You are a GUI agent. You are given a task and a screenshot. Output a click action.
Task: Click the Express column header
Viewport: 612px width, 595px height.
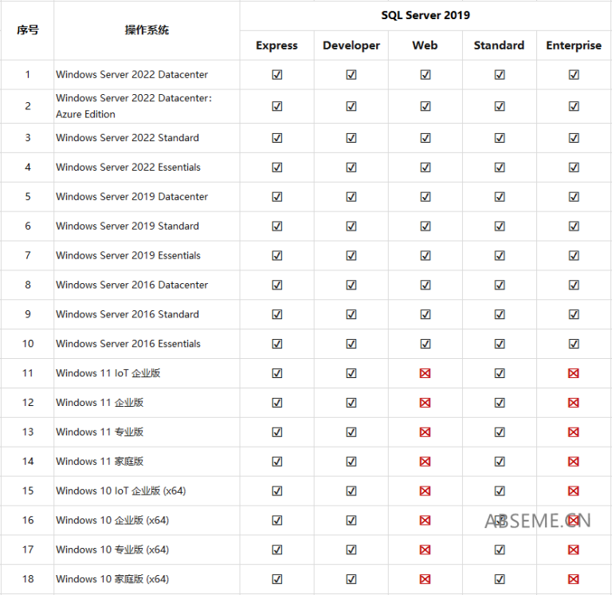(x=277, y=45)
